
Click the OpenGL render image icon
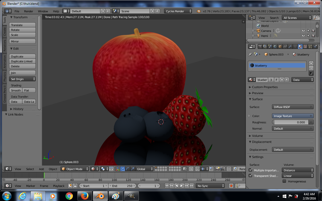coord(217,169)
